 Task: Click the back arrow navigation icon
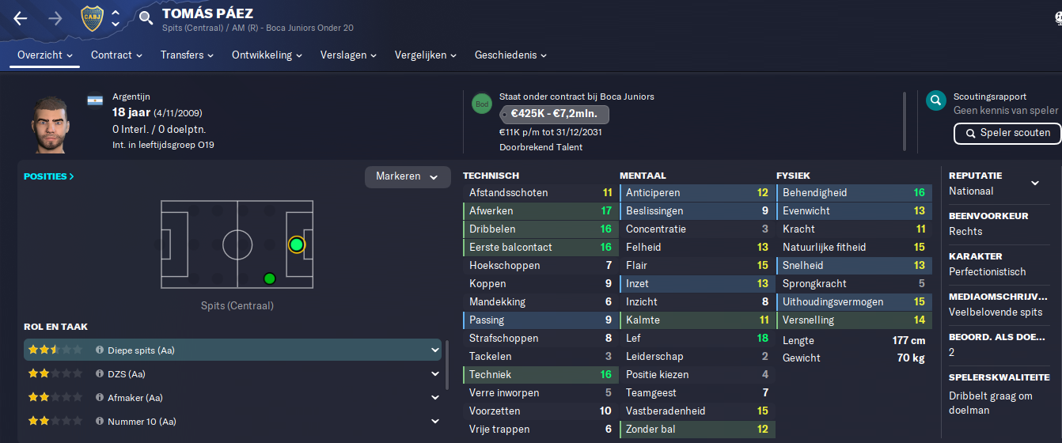(21, 18)
